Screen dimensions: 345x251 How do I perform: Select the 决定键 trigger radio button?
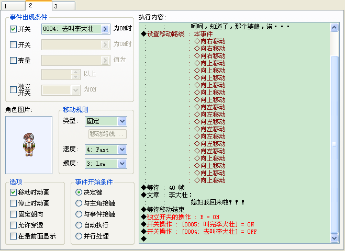point(79,192)
